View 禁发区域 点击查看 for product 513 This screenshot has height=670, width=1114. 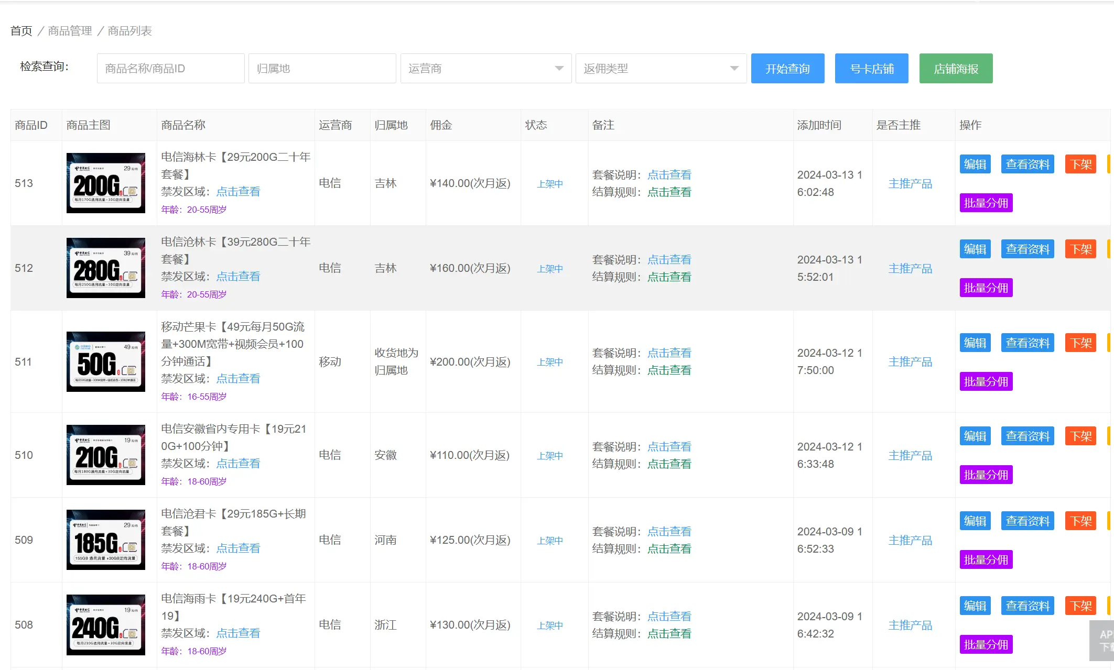[238, 192]
